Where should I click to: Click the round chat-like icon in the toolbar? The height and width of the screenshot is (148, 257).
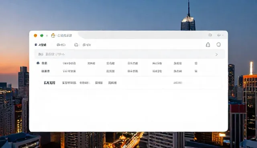pyautogui.click(x=76, y=45)
